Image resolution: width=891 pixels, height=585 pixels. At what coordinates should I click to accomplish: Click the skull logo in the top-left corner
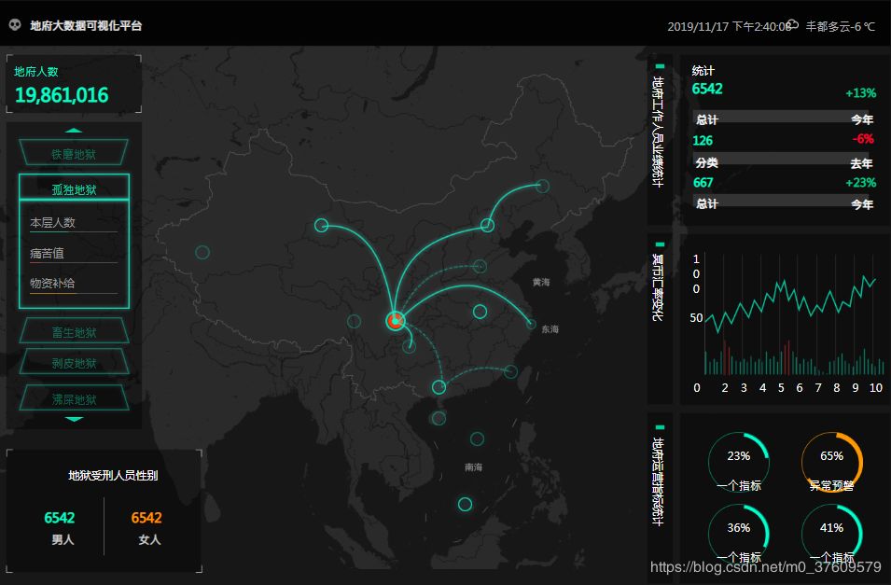[x=14, y=25]
